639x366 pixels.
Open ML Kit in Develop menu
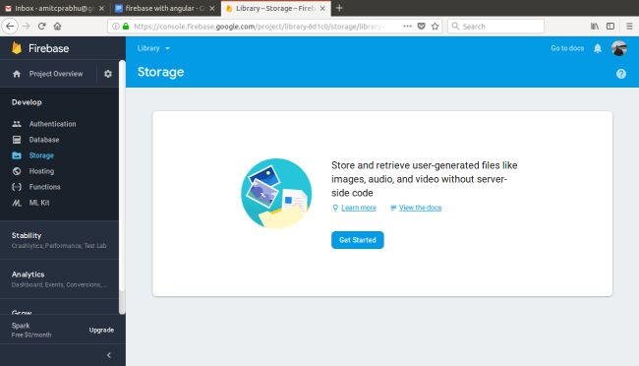39,203
